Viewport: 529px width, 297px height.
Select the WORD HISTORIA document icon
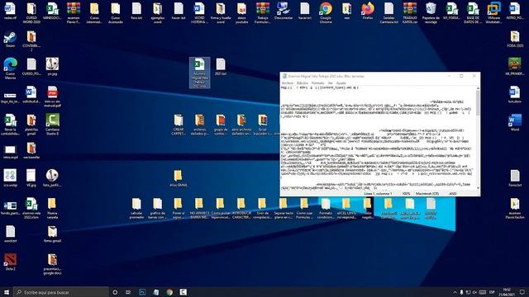click(x=199, y=13)
